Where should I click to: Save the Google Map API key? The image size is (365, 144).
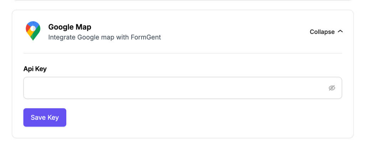tap(45, 118)
